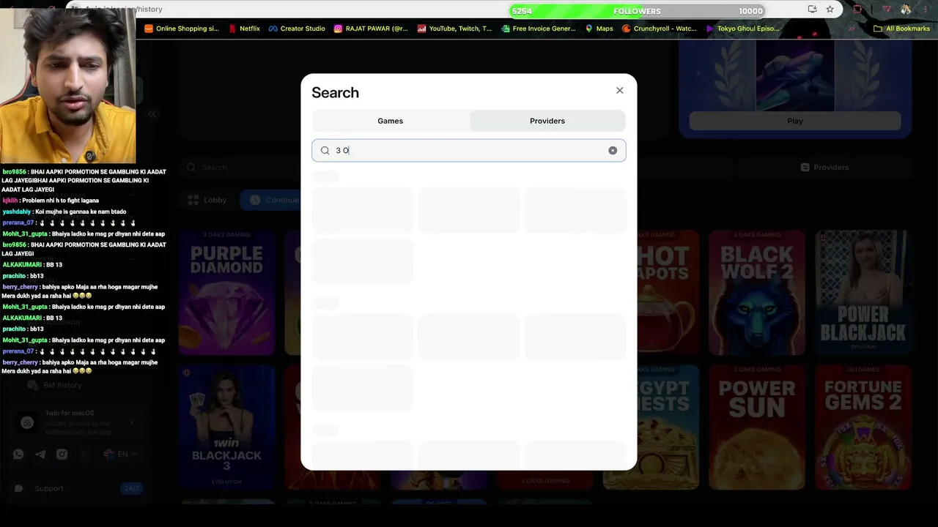
Task: Click the 24/7 support badge
Action: (130, 488)
